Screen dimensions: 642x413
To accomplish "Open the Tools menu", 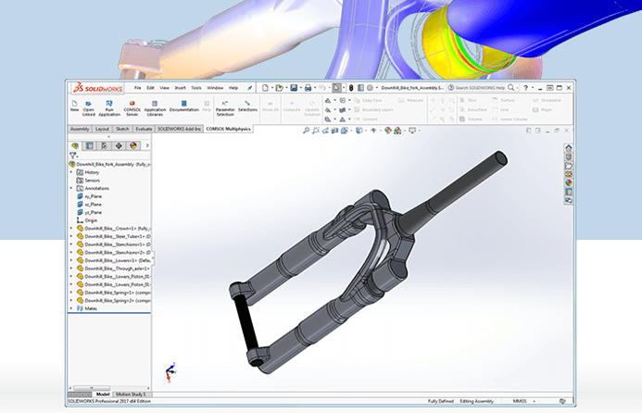I will coord(196,88).
